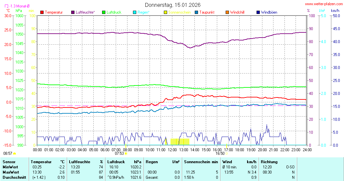Click the yellow sunshine bars on the chart
344x181 pixels.
tap(180, 141)
